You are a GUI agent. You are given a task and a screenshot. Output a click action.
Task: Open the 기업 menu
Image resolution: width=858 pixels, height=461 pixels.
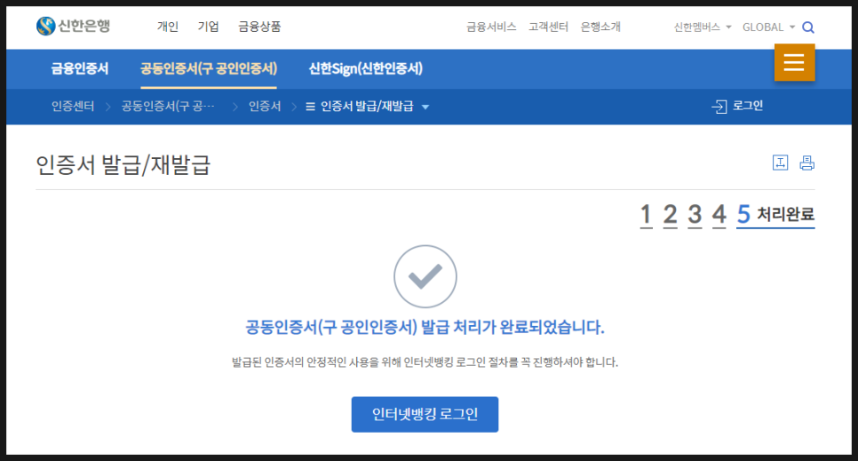tap(208, 27)
